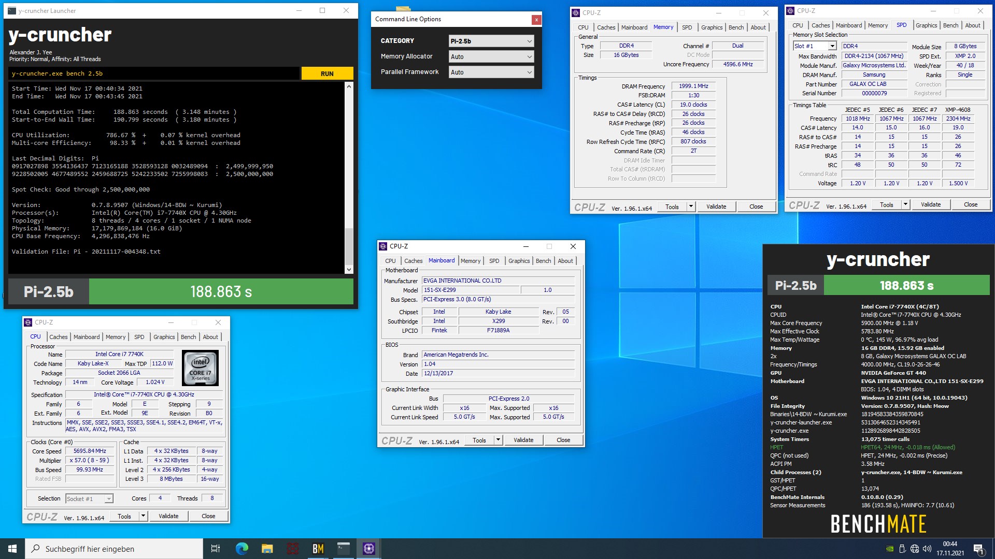Screen dimensions: 995x559
Task: Click the y-cruncher command line field
Action: 154,73
